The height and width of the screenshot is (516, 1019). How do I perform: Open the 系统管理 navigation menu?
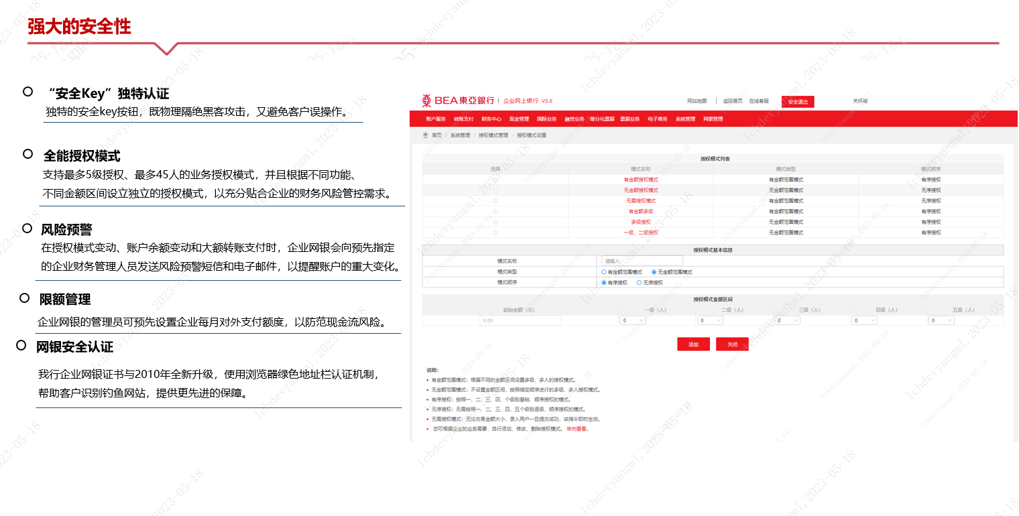(x=685, y=119)
